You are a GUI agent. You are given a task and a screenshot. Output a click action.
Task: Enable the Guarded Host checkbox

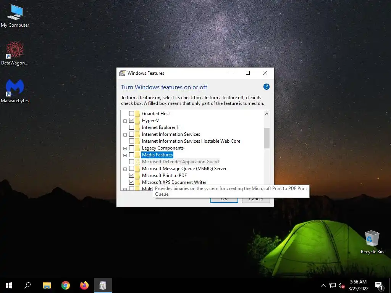[131, 114]
